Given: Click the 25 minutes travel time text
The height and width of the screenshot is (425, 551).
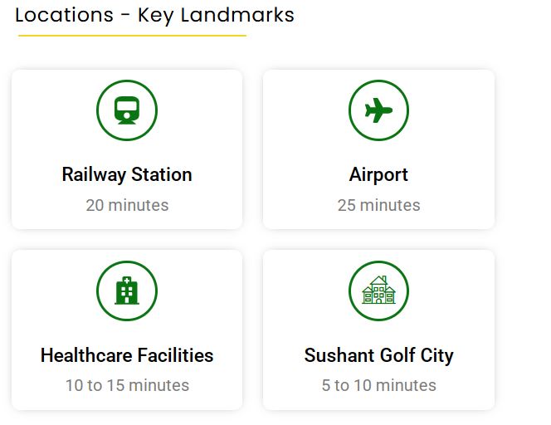Looking at the screenshot, I should coord(378,205).
